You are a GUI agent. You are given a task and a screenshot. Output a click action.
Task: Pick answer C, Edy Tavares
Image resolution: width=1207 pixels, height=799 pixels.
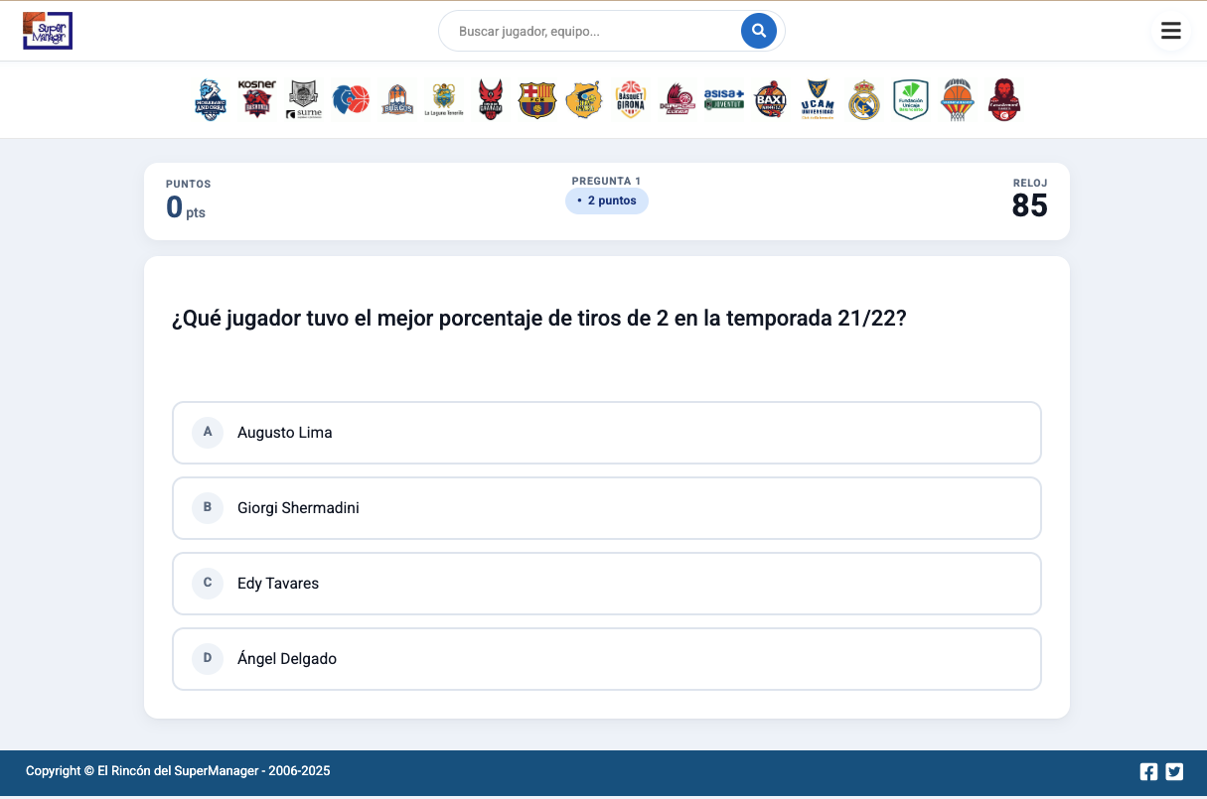tap(607, 584)
